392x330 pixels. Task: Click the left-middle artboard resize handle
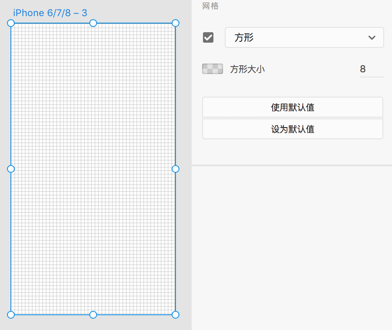click(x=11, y=169)
